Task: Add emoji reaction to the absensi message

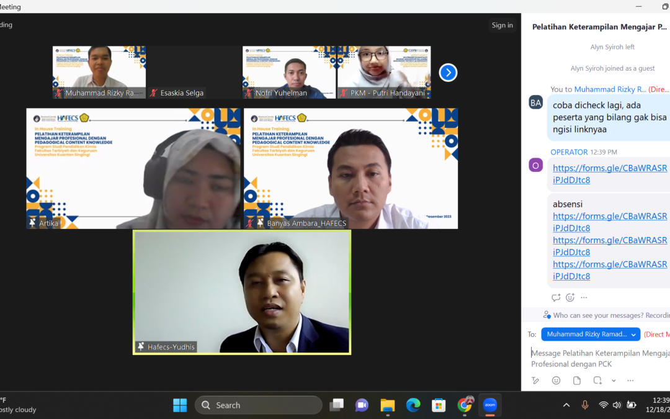Action: pyautogui.click(x=570, y=297)
